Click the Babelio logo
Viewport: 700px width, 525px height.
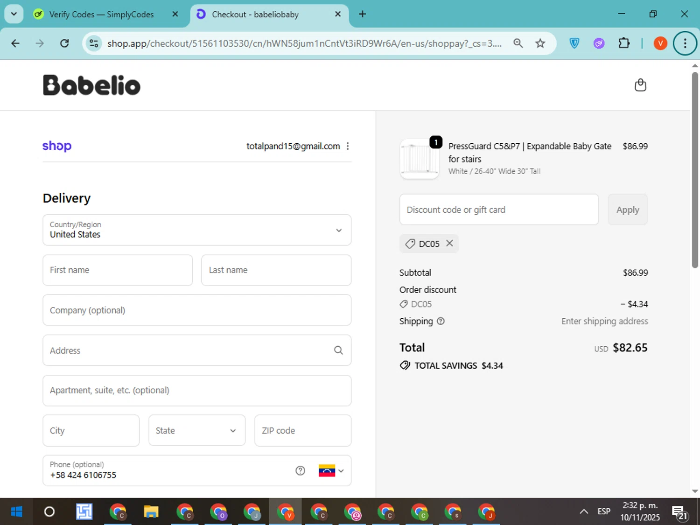(x=91, y=85)
